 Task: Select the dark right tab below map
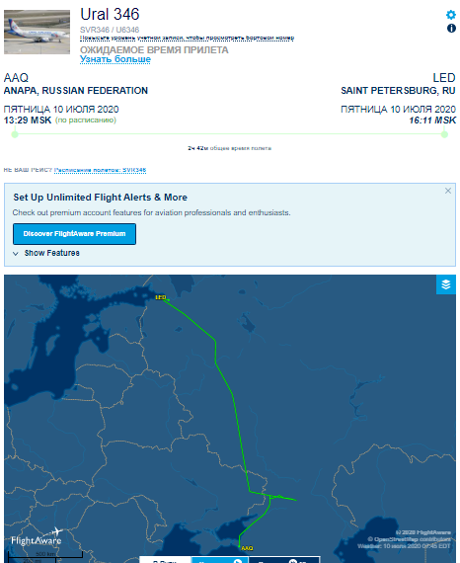[x=284, y=560]
